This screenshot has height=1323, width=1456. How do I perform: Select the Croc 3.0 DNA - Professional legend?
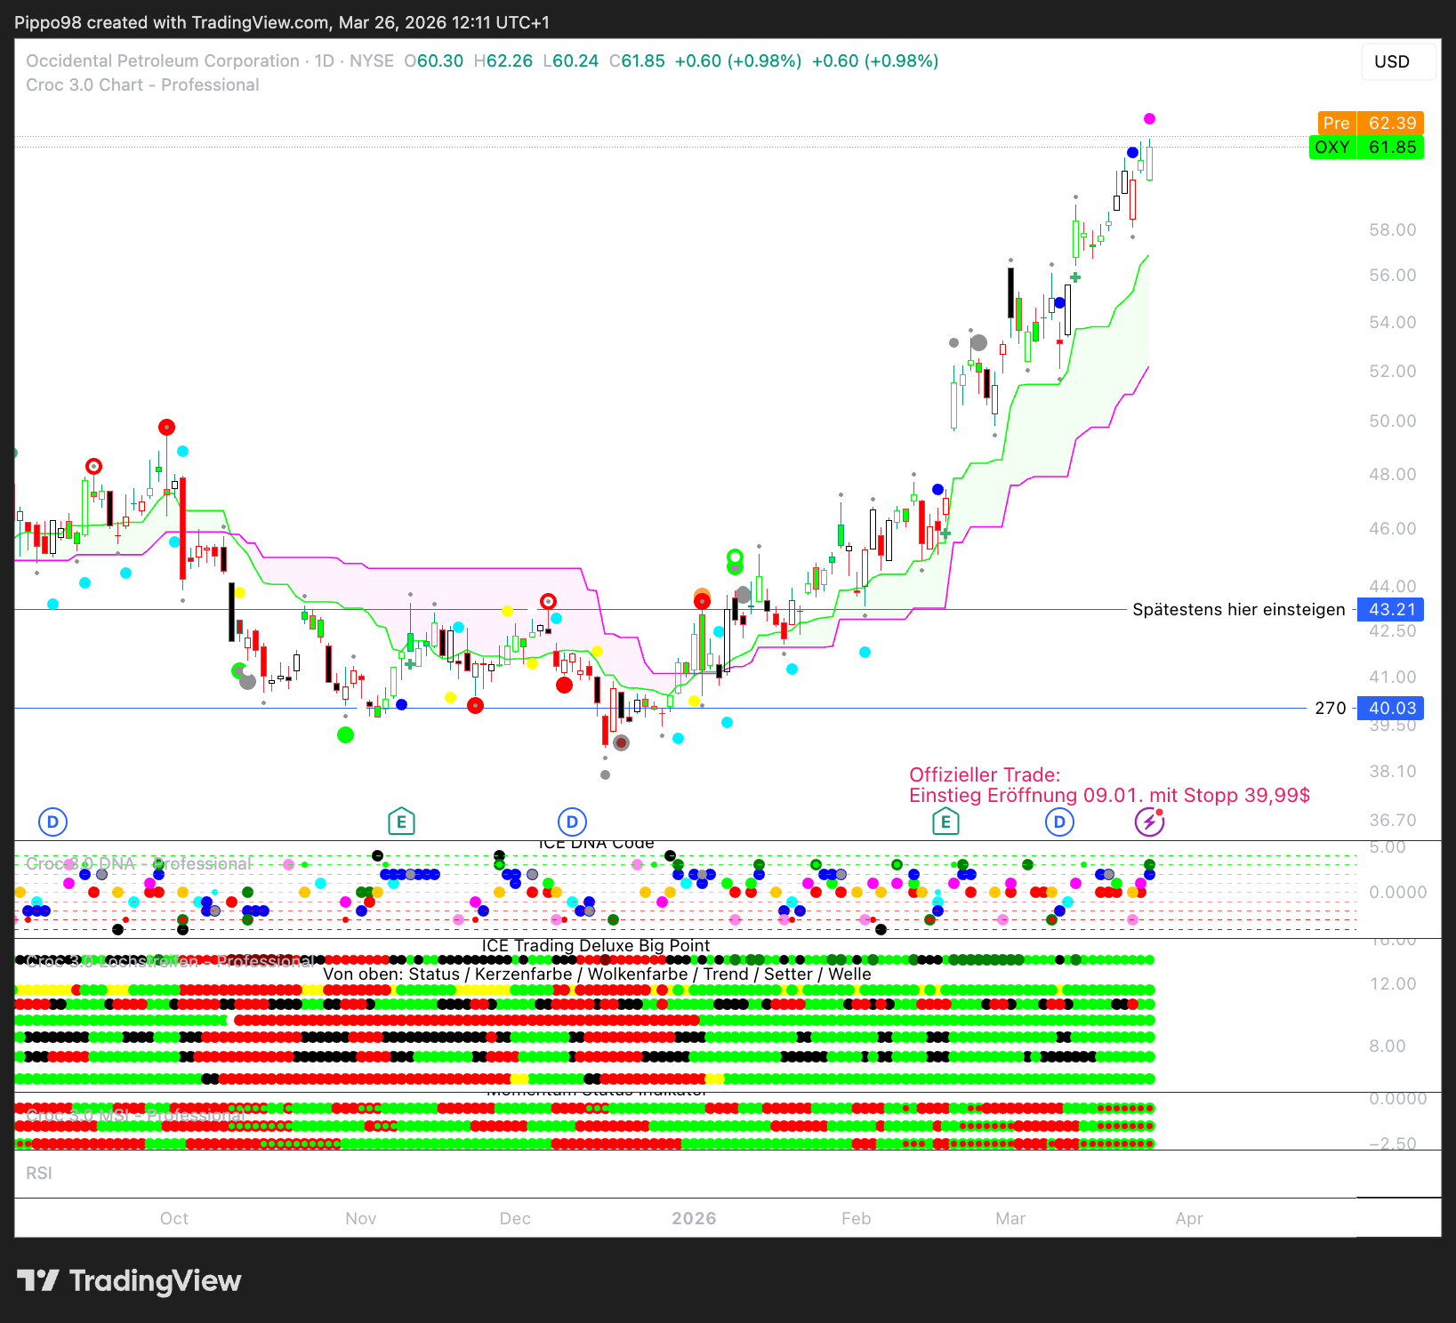click(x=138, y=864)
